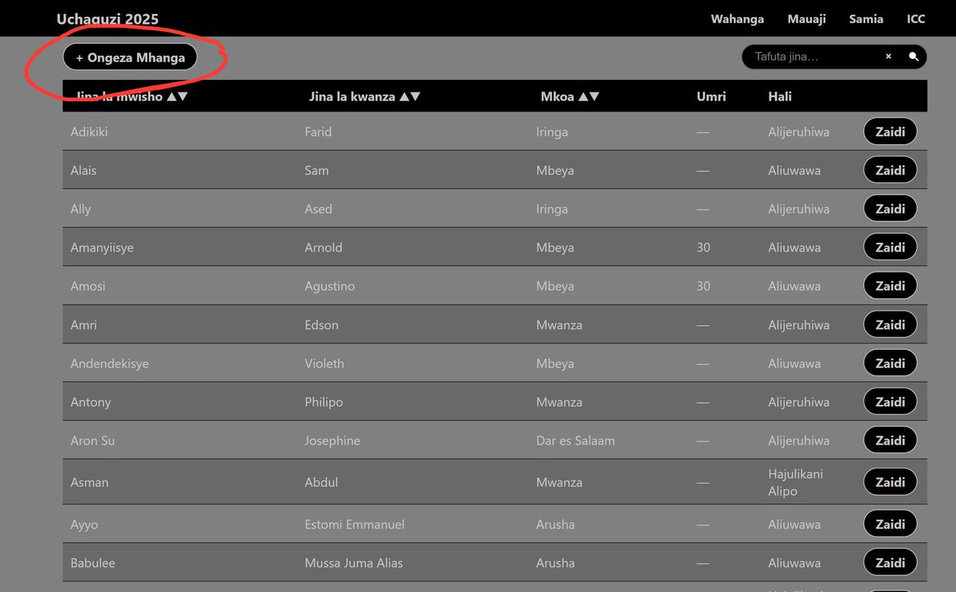
Task: Select the surname Antony
Action: [x=91, y=402]
